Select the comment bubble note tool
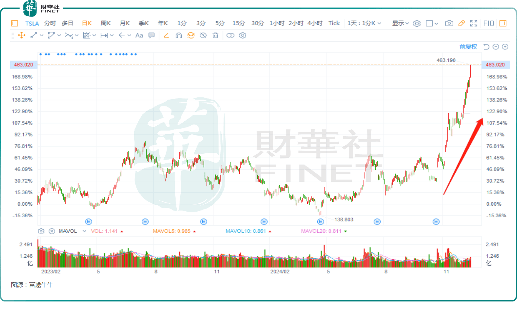This screenshot has height=309, width=517. point(151,35)
